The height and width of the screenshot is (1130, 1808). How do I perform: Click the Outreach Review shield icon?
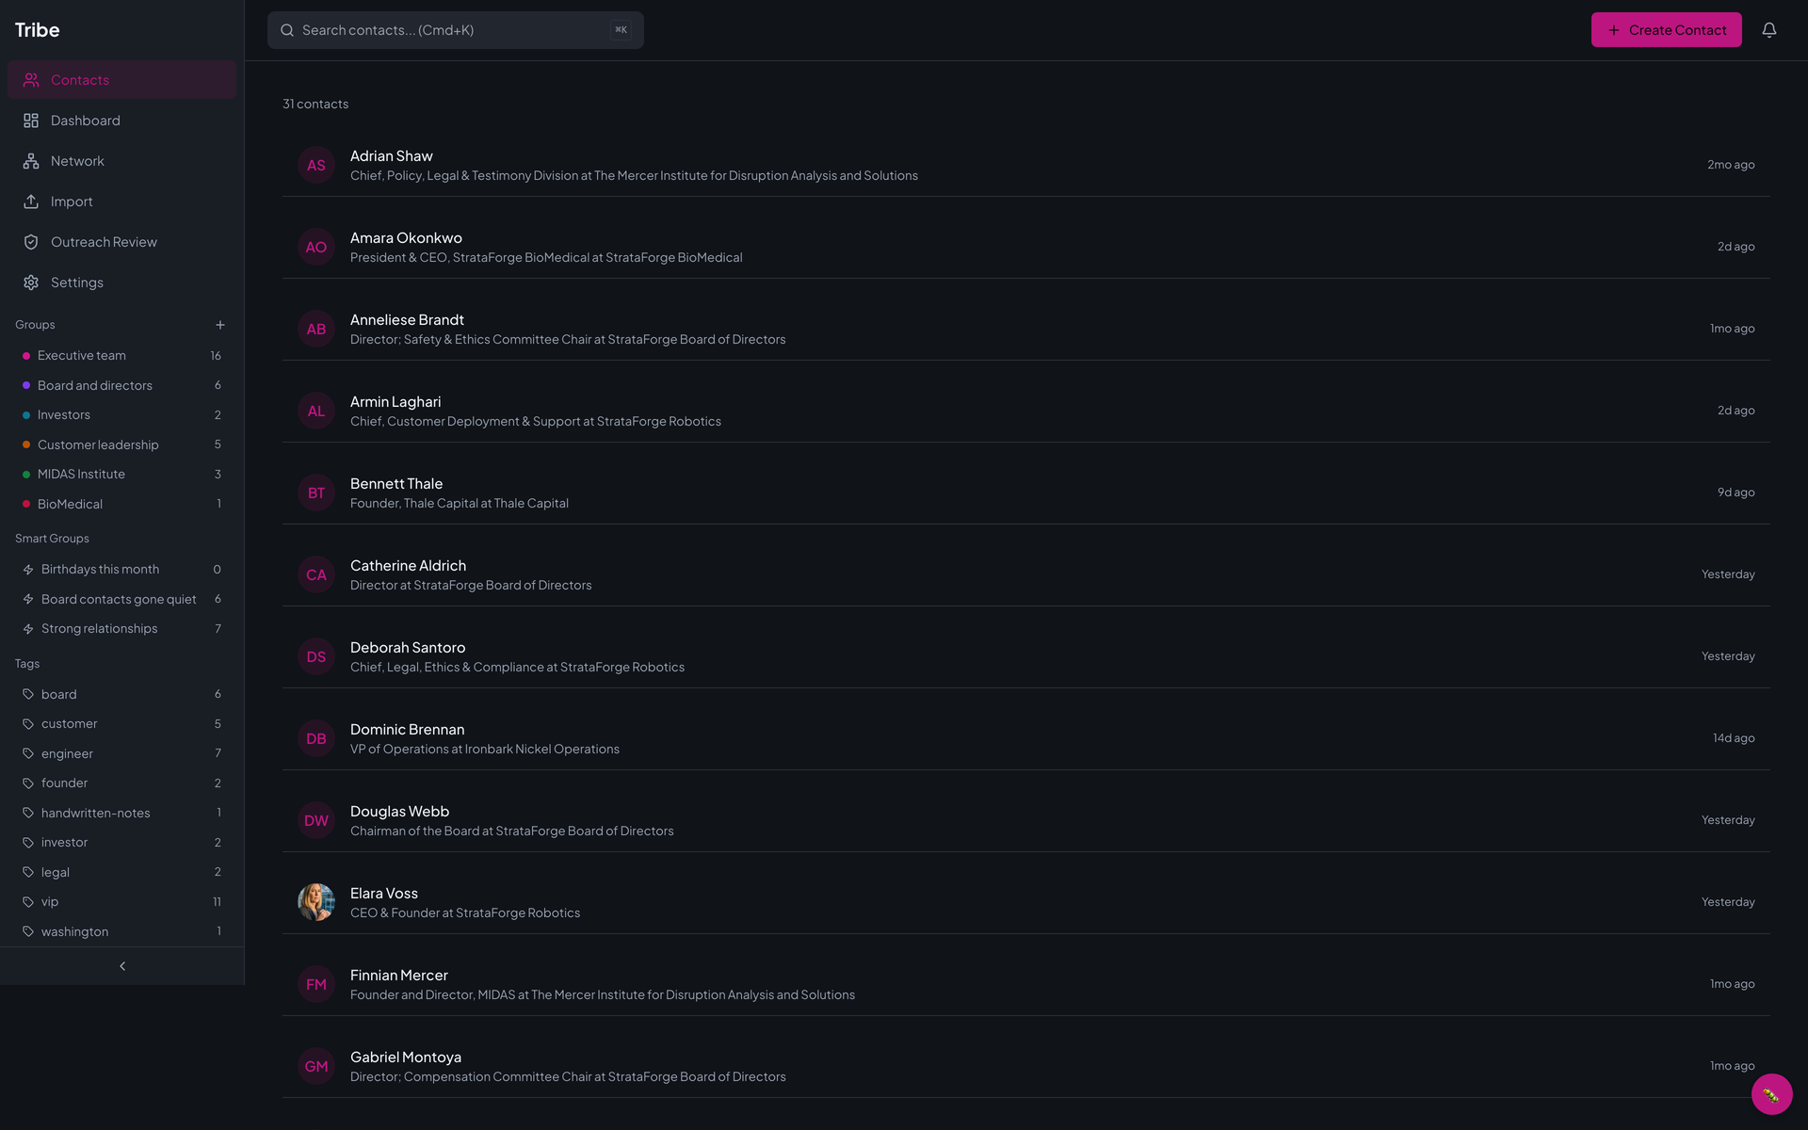[x=31, y=242]
